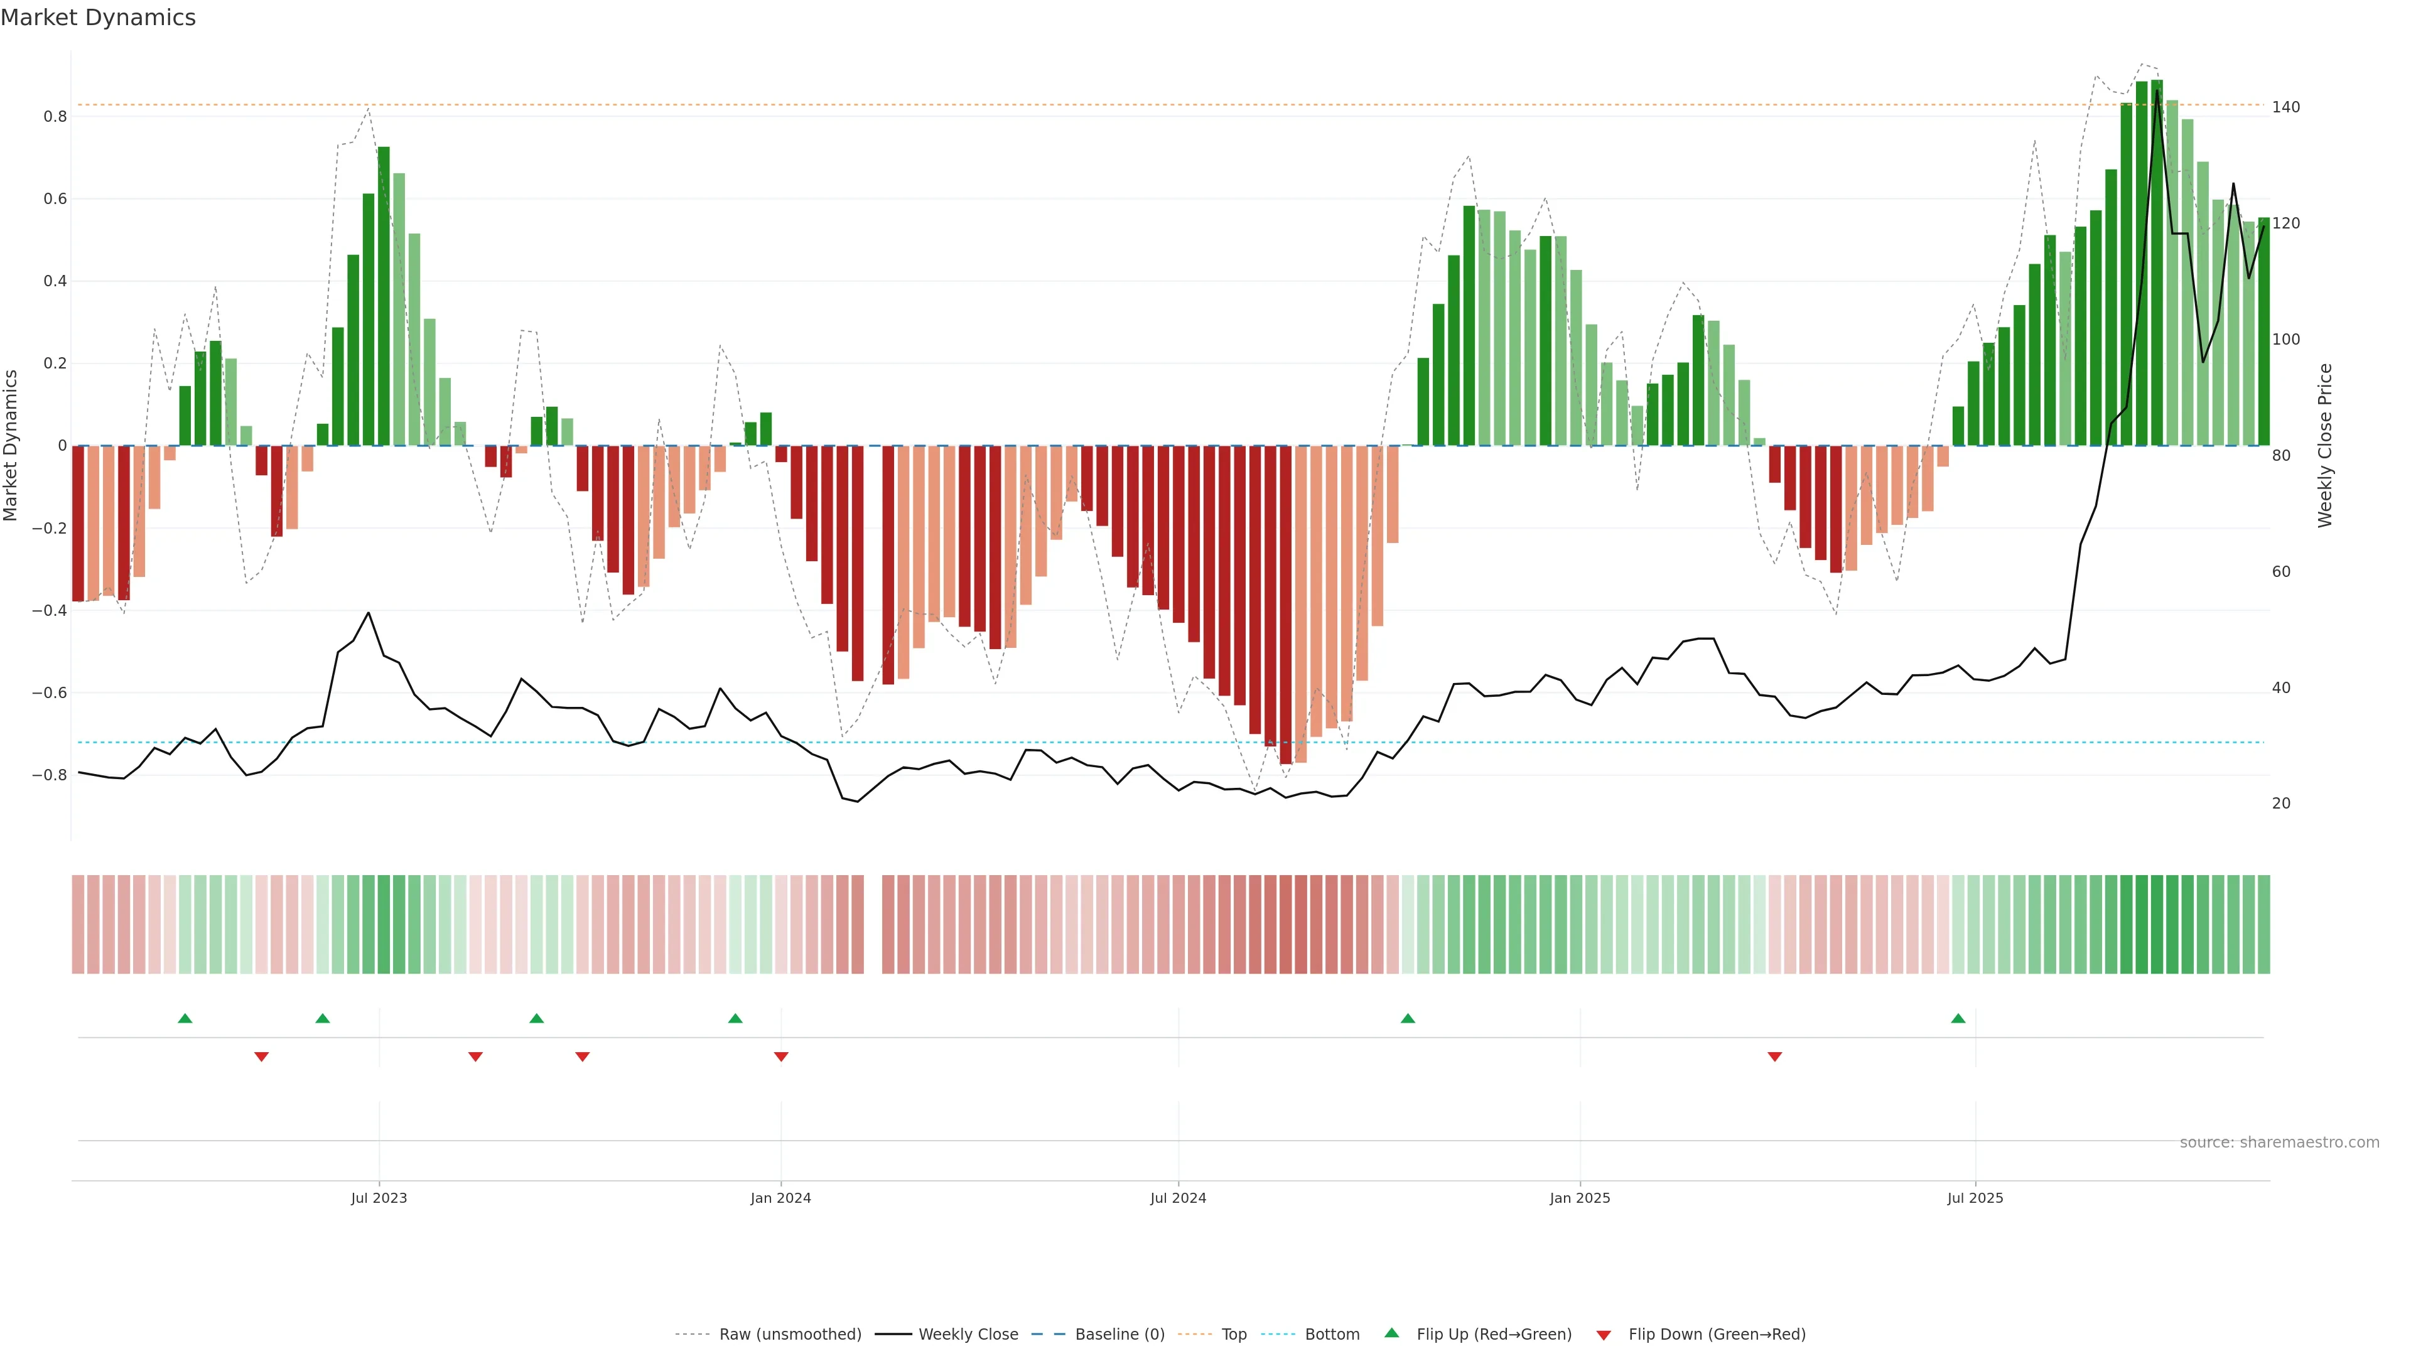Click the Market Dynamics y-axis title

[x=11, y=446]
